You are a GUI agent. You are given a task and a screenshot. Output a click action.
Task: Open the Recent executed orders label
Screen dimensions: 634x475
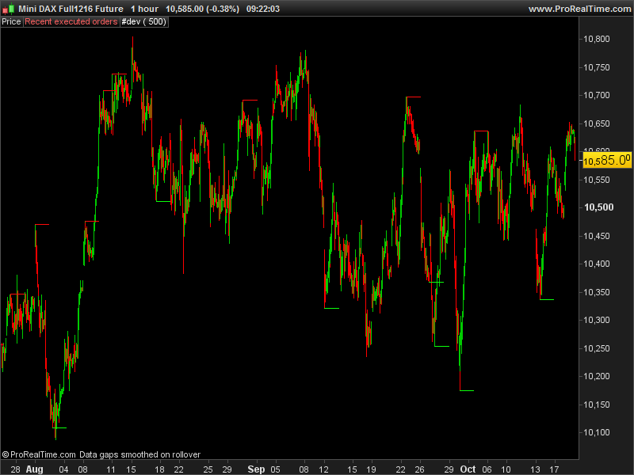[71, 22]
